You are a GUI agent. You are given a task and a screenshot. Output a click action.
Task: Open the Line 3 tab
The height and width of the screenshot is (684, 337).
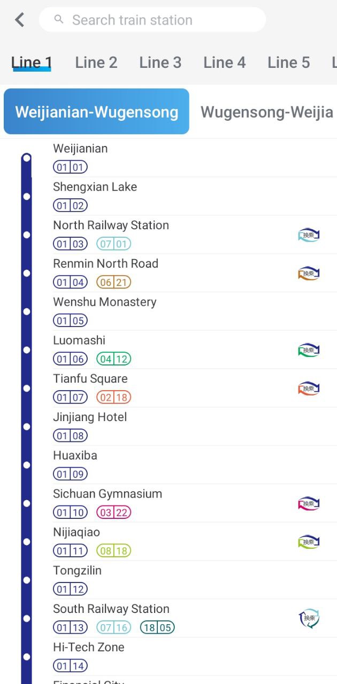tap(160, 63)
